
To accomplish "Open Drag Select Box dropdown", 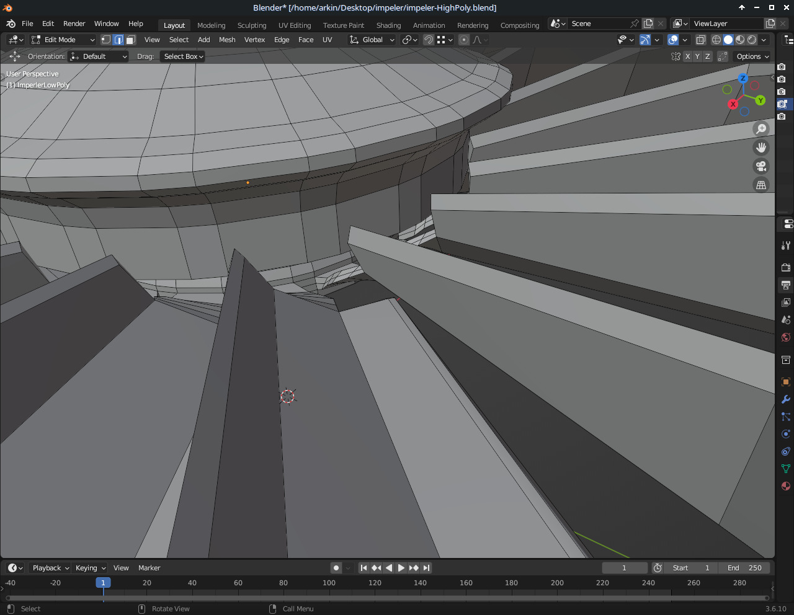I will (x=182, y=56).
